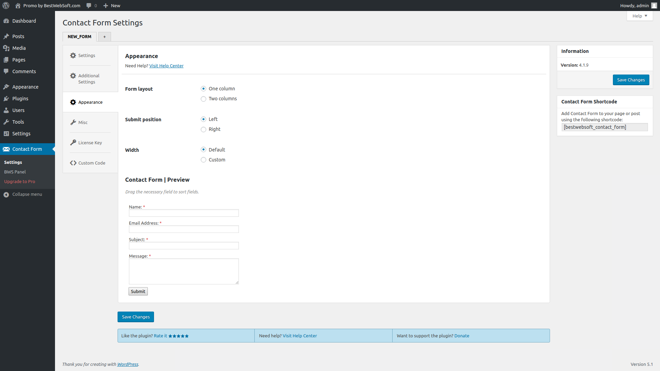Viewport: 660px width, 371px height.
Task: Click the NEW_FORM tab
Action: coord(79,36)
